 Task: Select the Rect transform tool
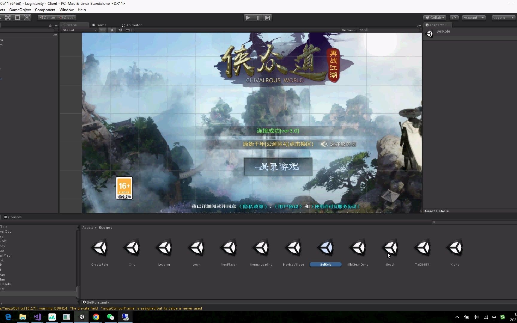(x=18, y=18)
